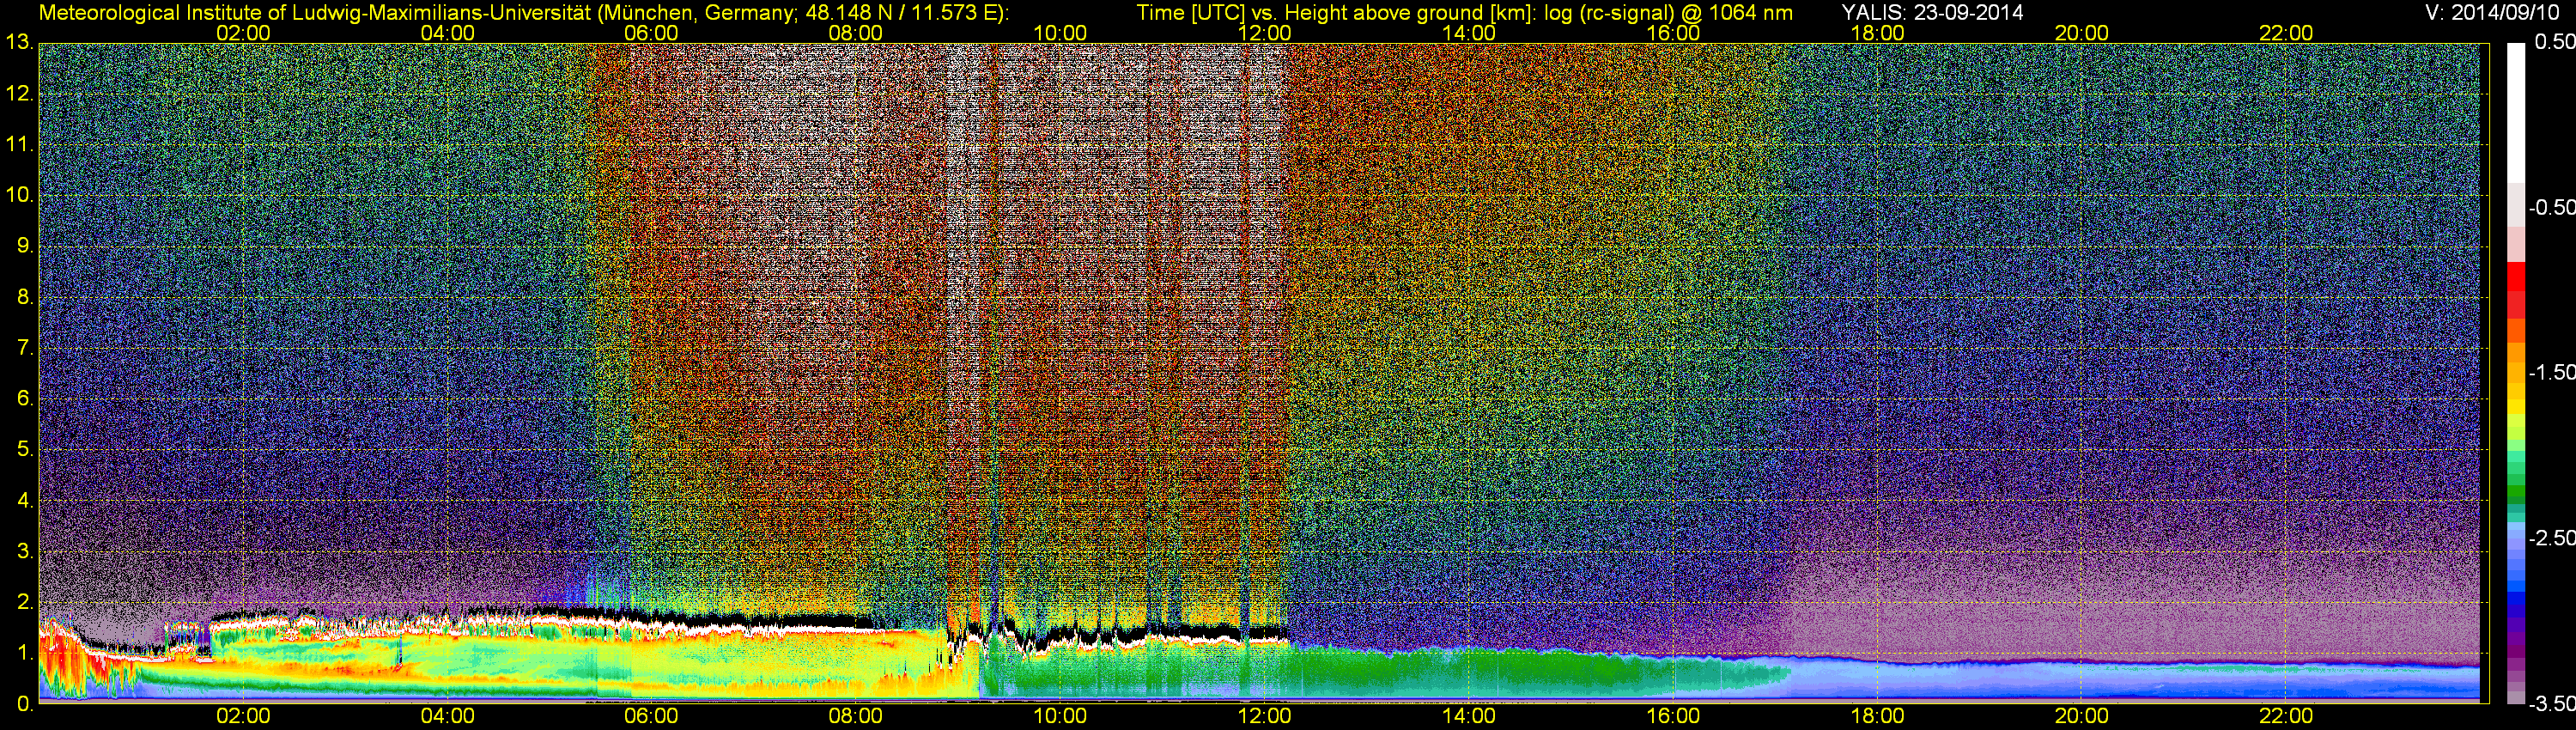Click the '02:00' label on the upper time axis

pyautogui.click(x=243, y=33)
